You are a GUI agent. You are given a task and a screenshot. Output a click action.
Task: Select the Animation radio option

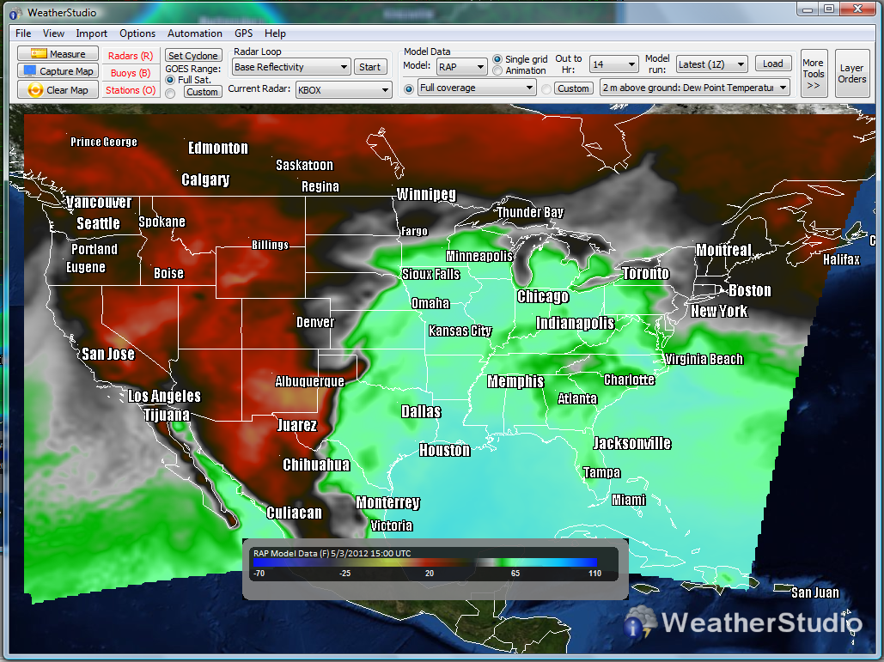[497, 70]
